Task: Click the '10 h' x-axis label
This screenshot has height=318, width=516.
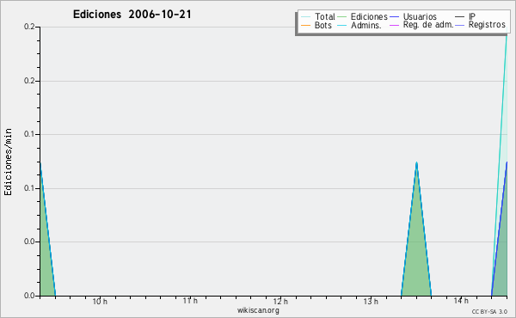Action: (100, 301)
